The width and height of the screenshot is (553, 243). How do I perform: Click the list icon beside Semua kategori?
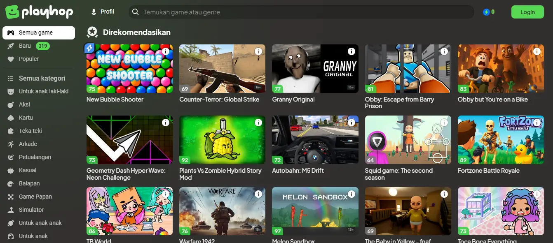click(11, 78)
